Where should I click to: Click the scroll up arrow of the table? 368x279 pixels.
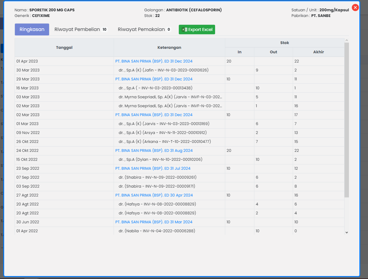347,40
